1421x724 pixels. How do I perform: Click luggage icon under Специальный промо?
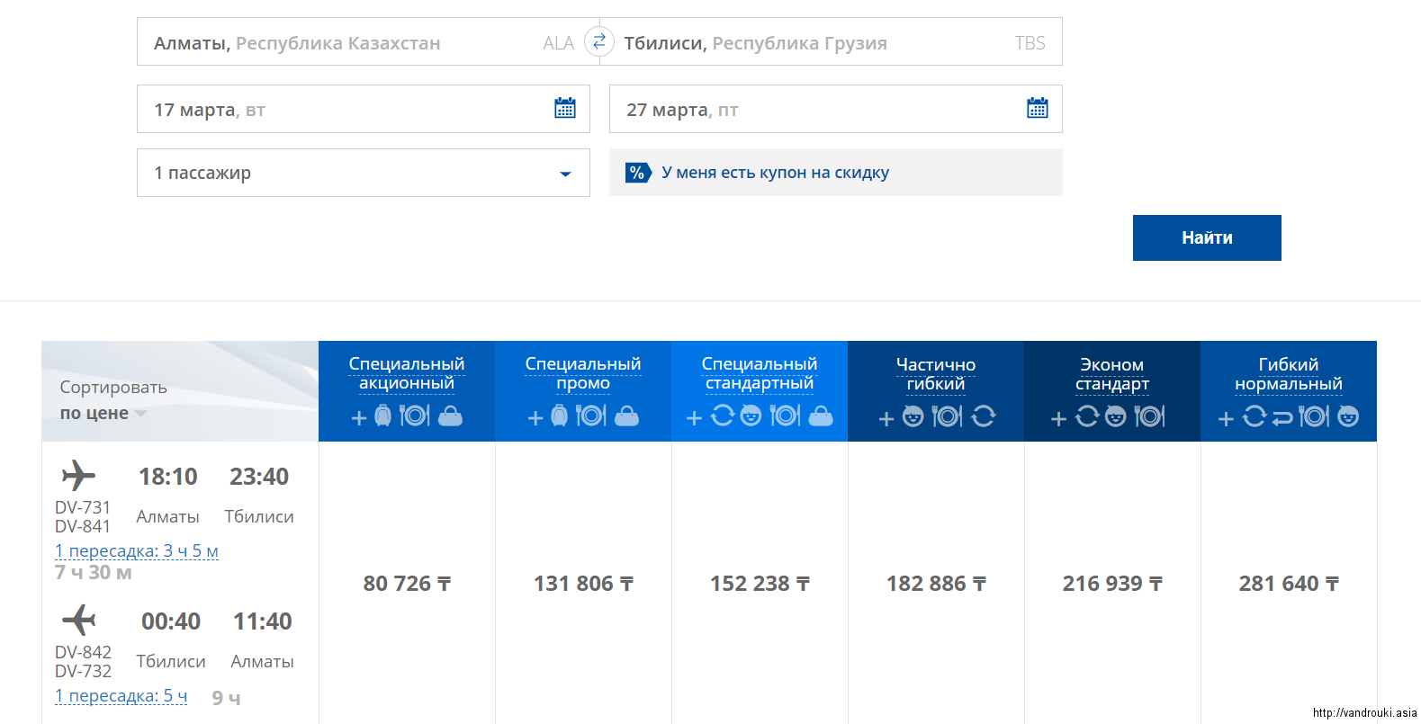click(559, 416)
